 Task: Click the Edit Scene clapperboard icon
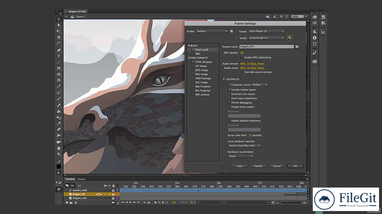[x=268, y=17]
